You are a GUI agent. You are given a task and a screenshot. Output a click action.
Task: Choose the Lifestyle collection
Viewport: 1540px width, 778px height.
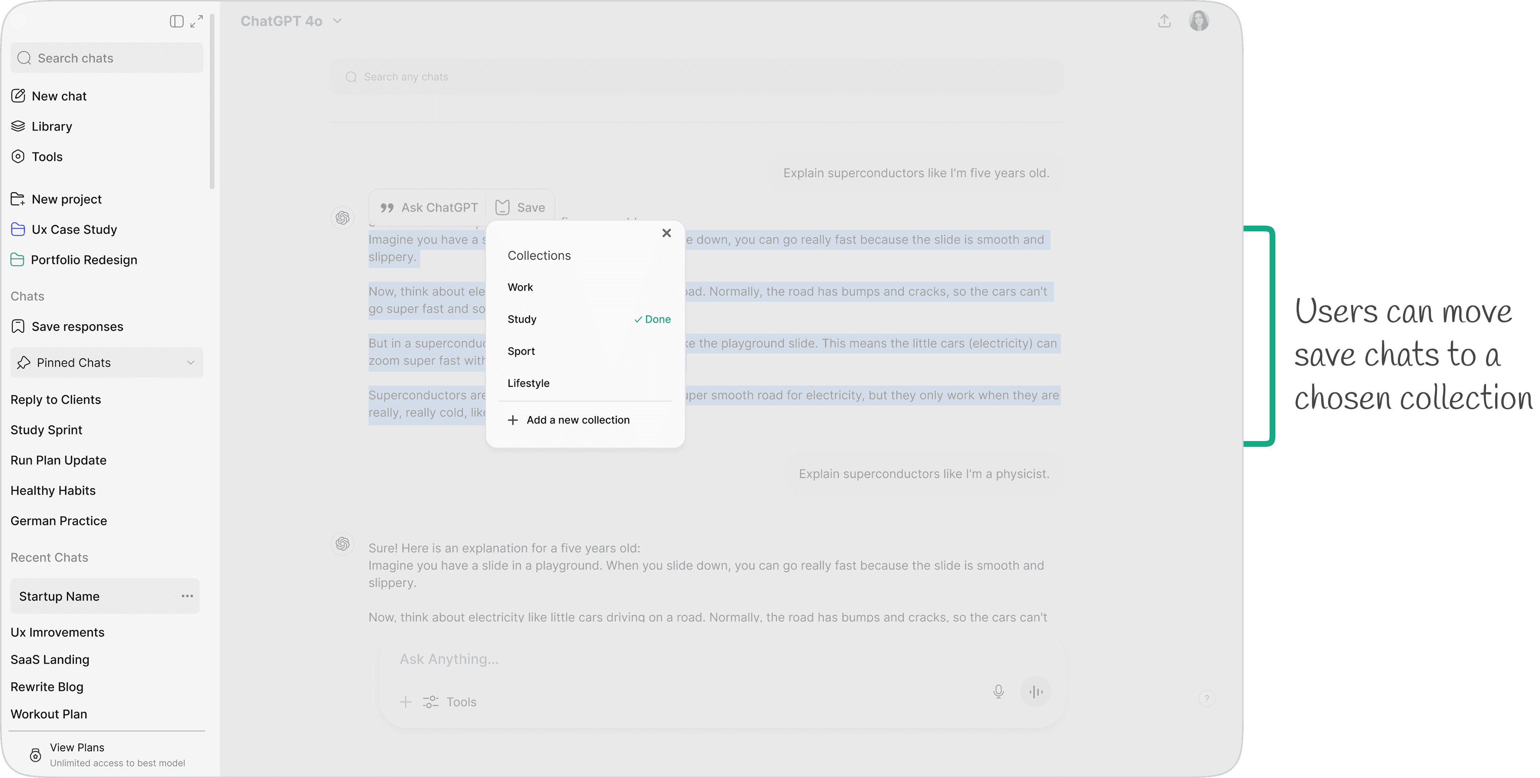[528, 383]
